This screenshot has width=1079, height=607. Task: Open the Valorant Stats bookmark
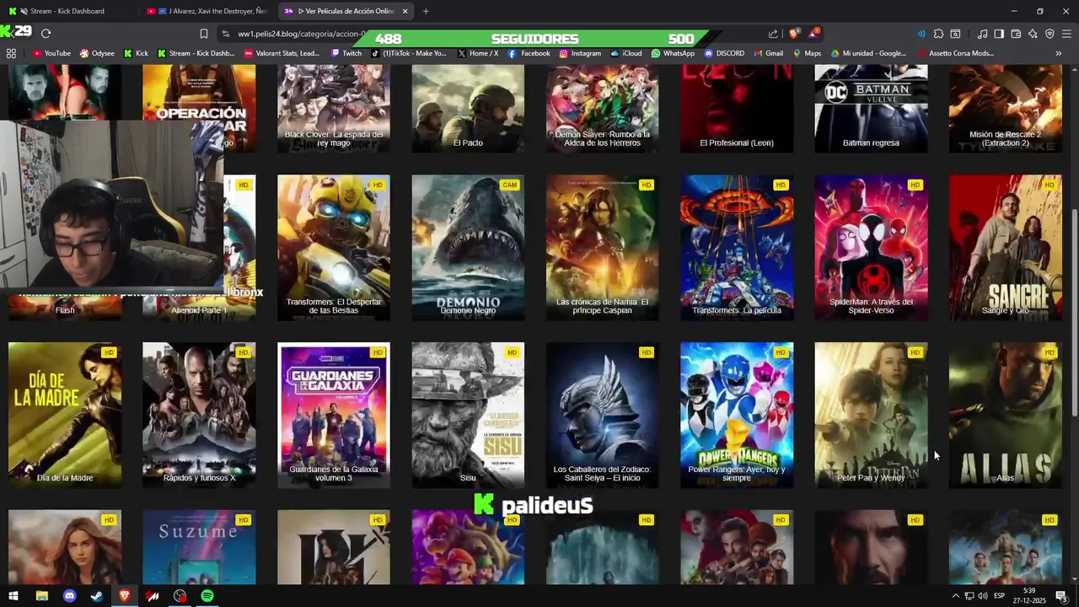tap(282, 53)
